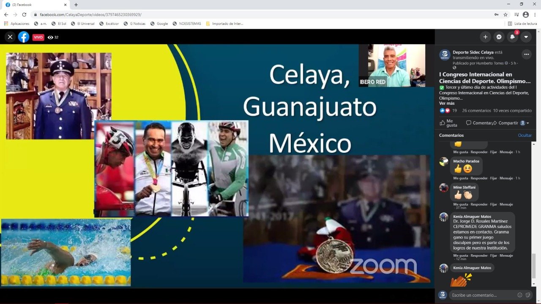Image resolution: width=541 pixels, height=304 pixels.
Task: Click Responder under Mine Steffani's comment
Action: click(479, 204)
